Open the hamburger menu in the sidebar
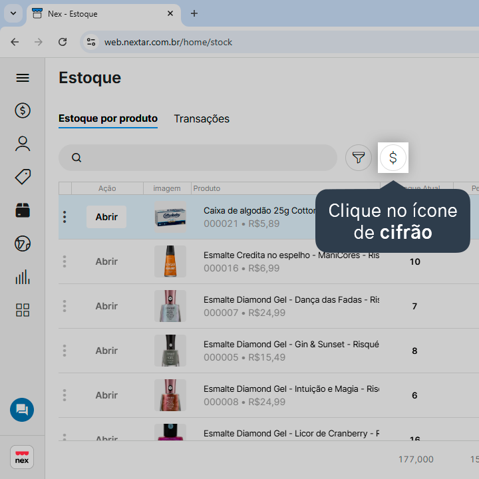The width and height of the screenshot is (479, 479). tap(23, 78)
